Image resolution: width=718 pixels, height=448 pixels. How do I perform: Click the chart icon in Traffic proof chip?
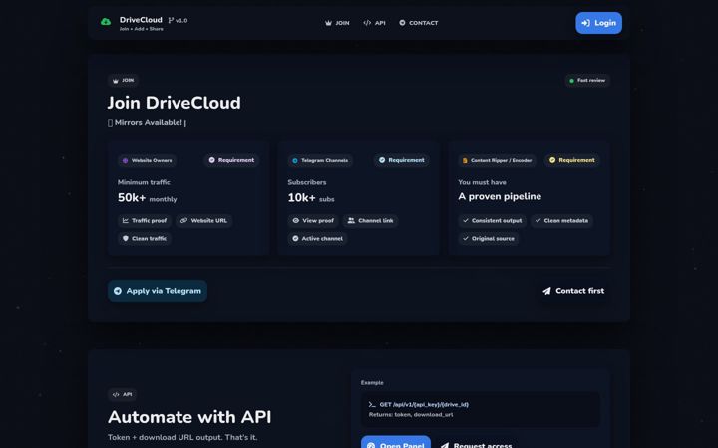coord(125,220)
